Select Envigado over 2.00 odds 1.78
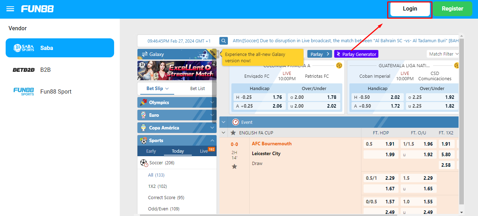Viewport: 478px width, 216px height. (314, 97)
